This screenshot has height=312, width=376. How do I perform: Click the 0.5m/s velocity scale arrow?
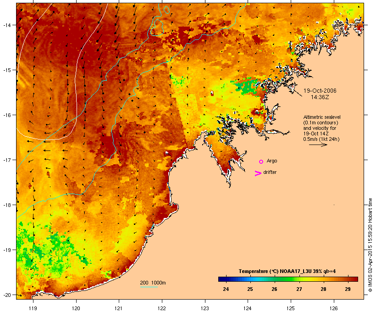tap(318, 145)
